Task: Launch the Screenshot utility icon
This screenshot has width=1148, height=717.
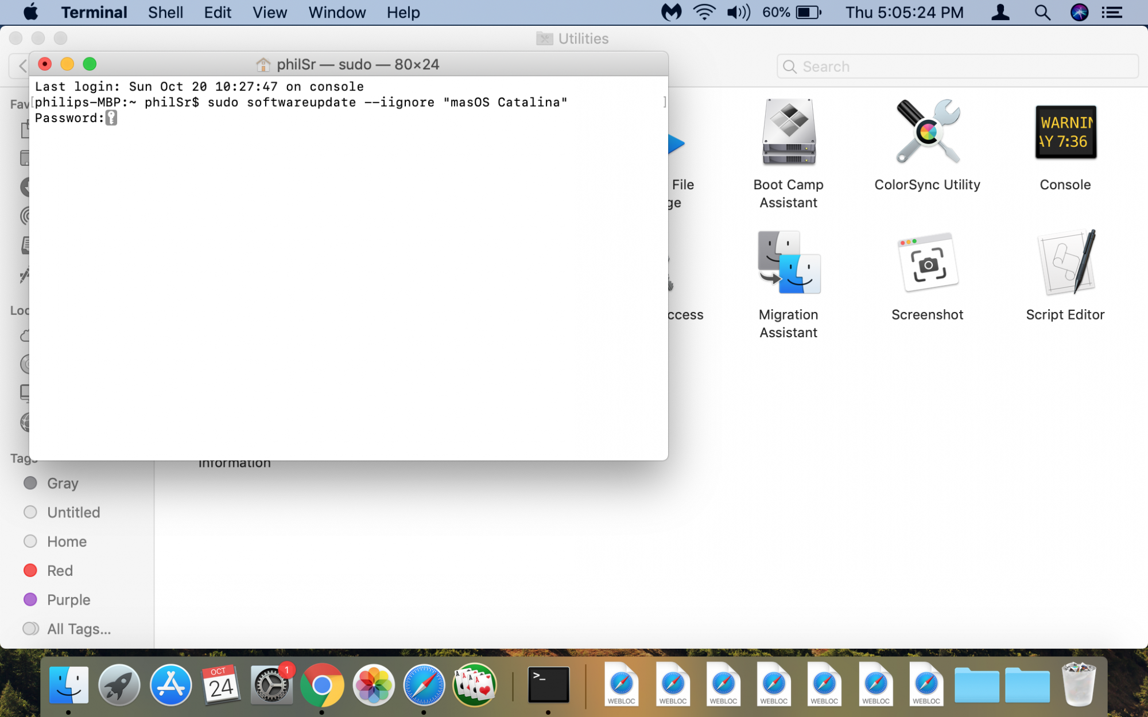Action: pos(927,262)
